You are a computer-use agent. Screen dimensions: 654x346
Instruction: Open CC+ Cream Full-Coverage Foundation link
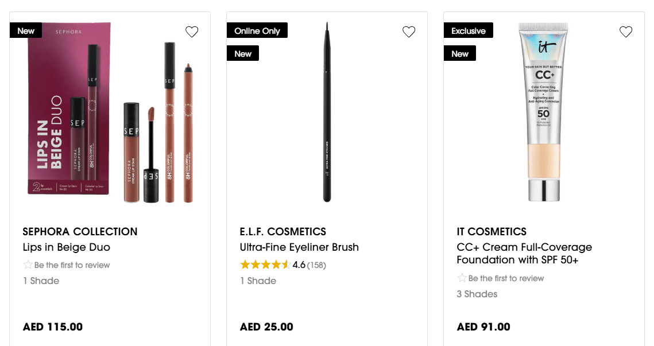(x=524, y=254)
